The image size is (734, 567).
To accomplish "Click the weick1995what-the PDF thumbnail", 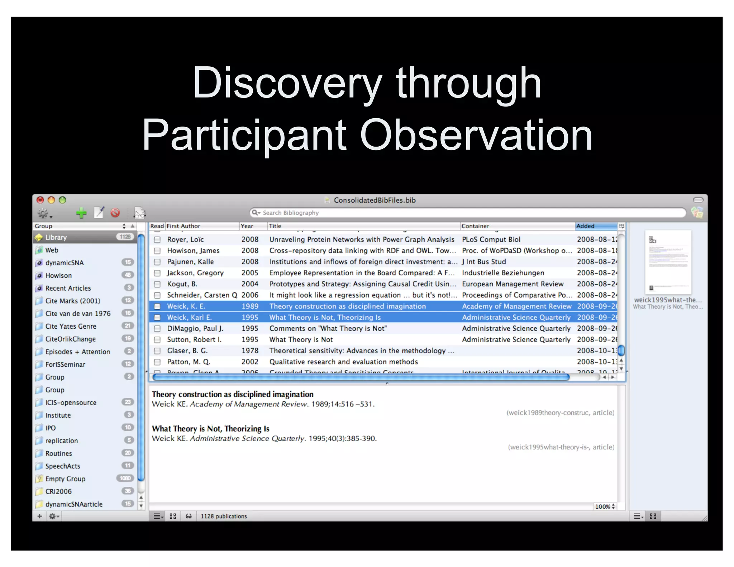I will pyautogui.click(x=668, y=262).
